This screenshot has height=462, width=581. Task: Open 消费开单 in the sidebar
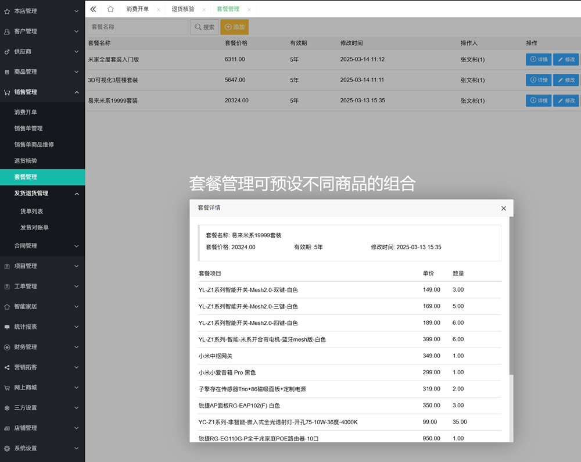pos(26,112)
